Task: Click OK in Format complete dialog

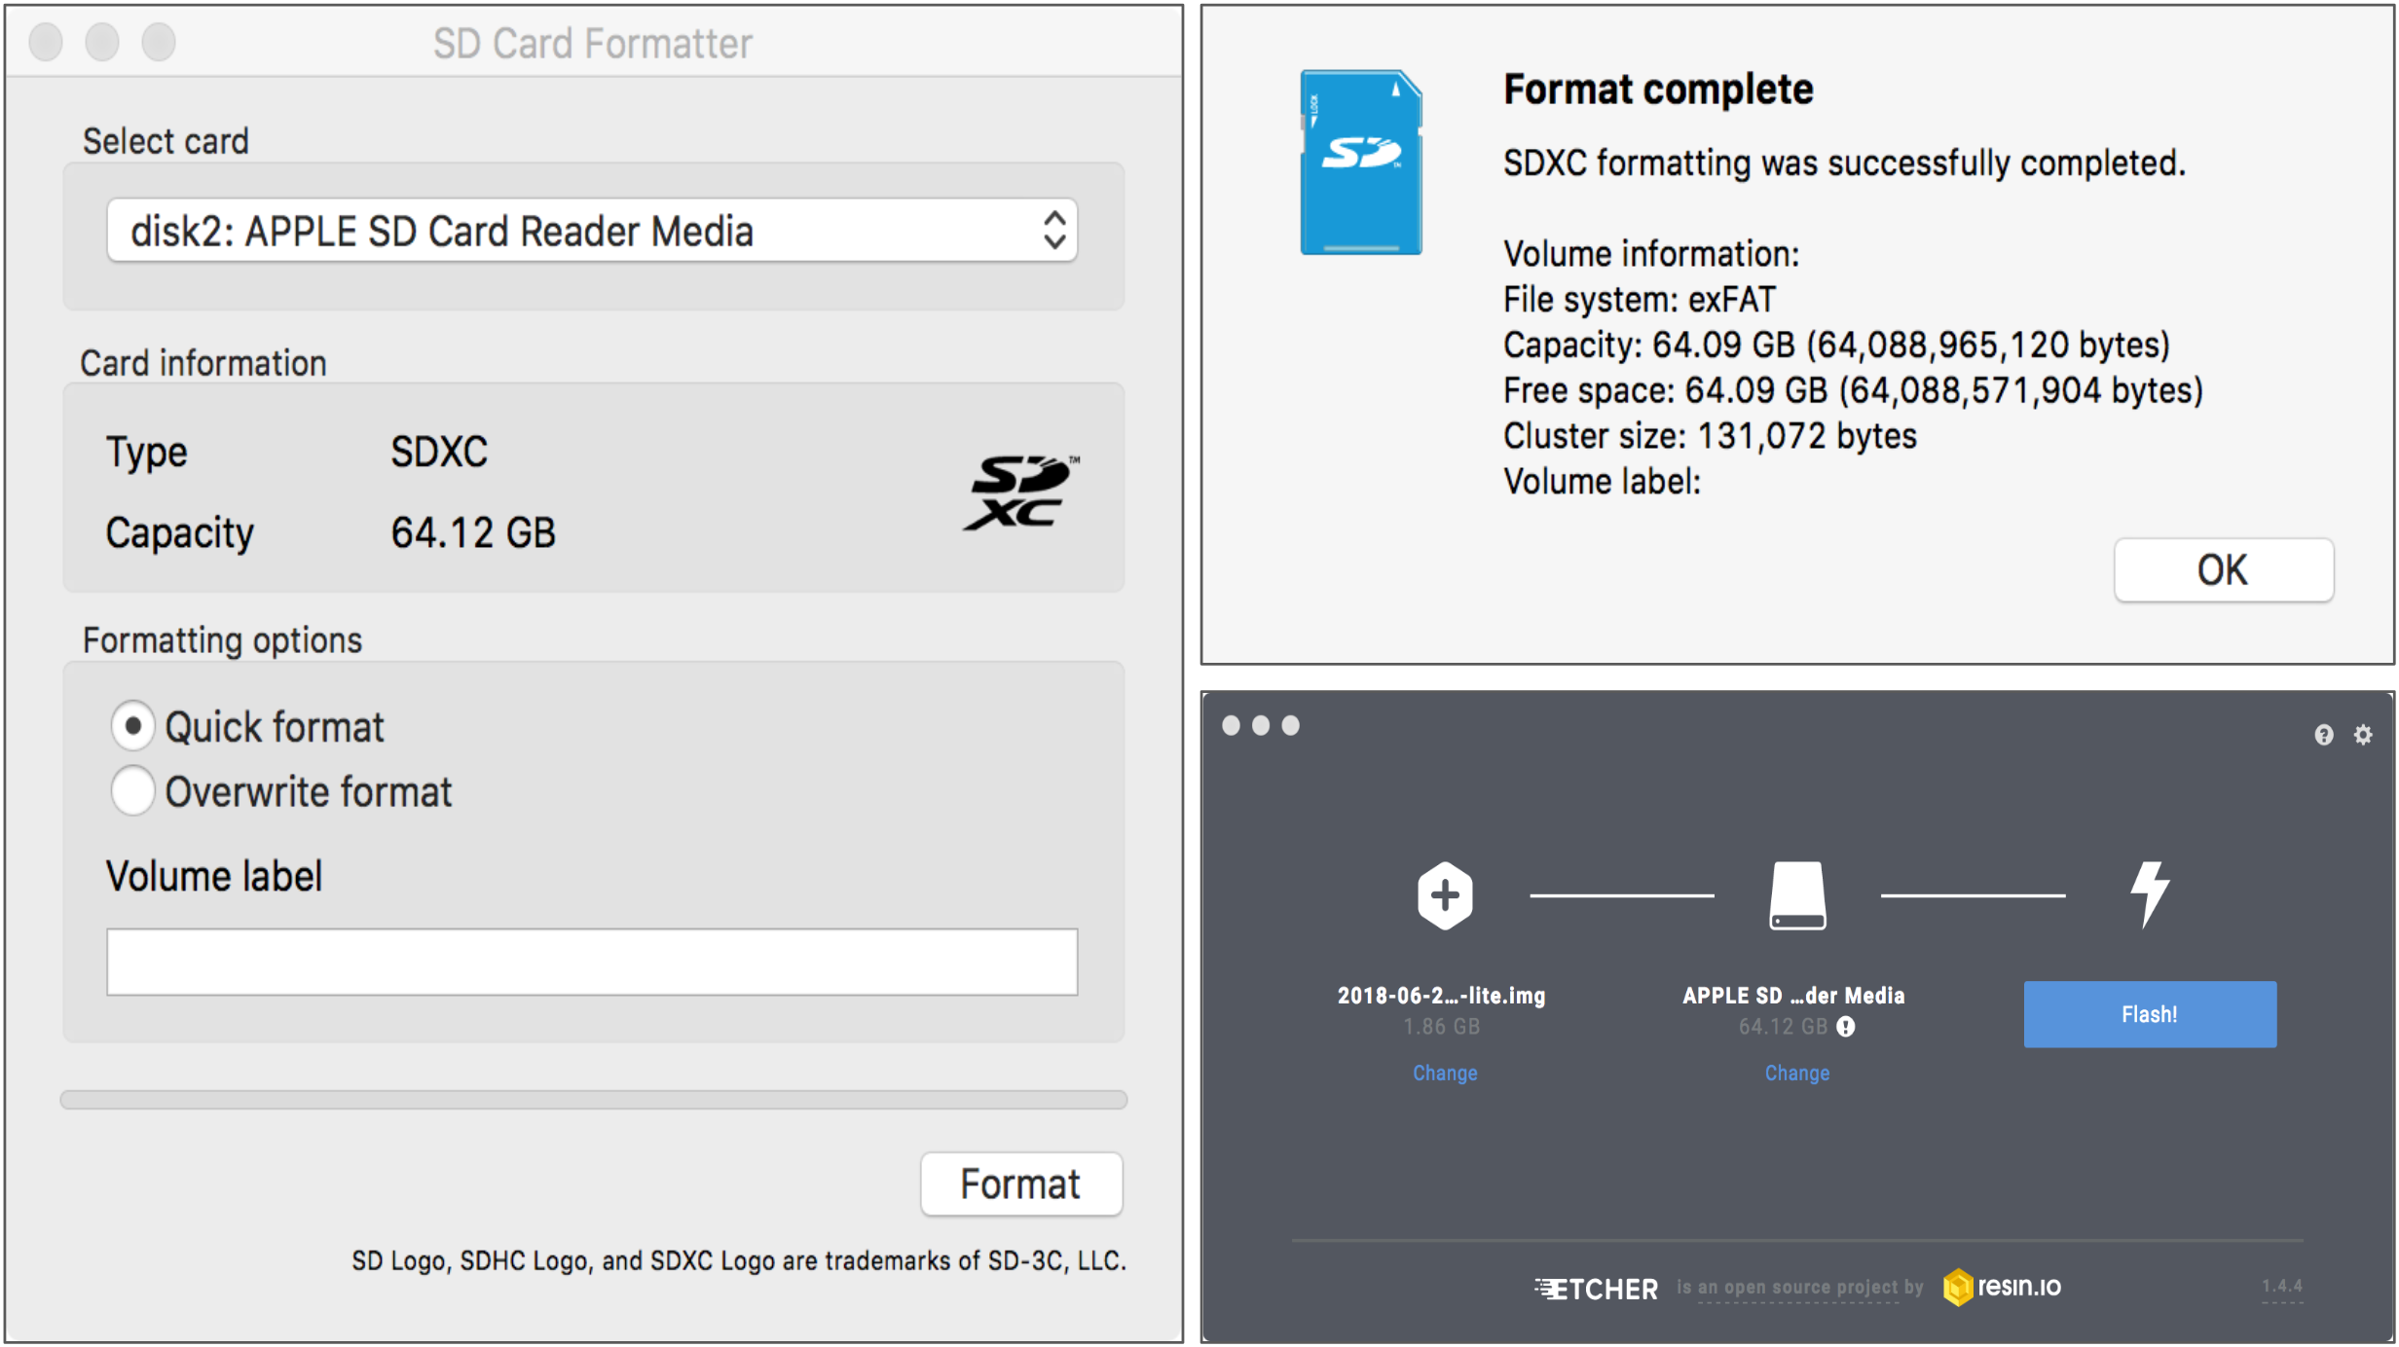Action: 2224,570
